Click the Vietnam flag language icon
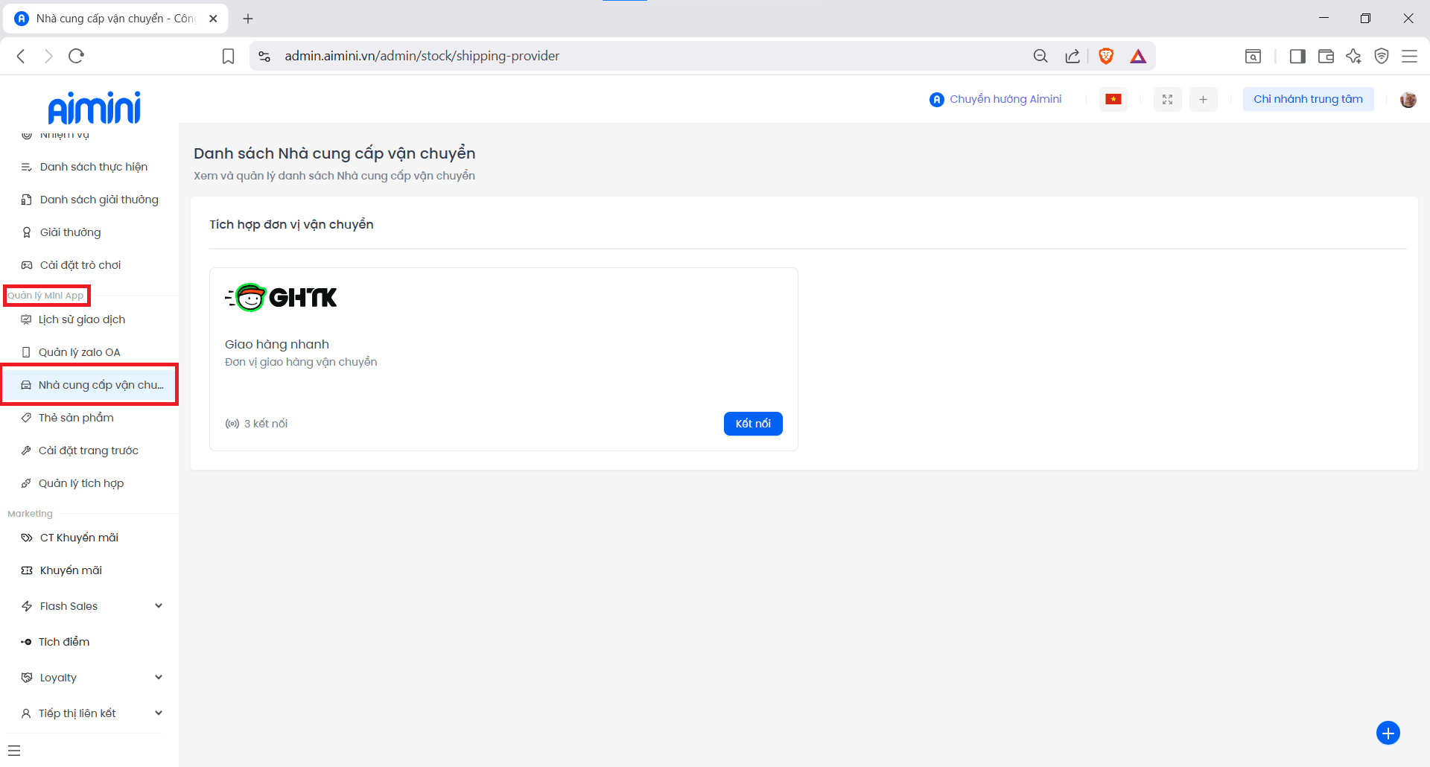Image resolution: width=1430 pixels, height=767 pixels. pyautogui.click(x=1113, y=99)
